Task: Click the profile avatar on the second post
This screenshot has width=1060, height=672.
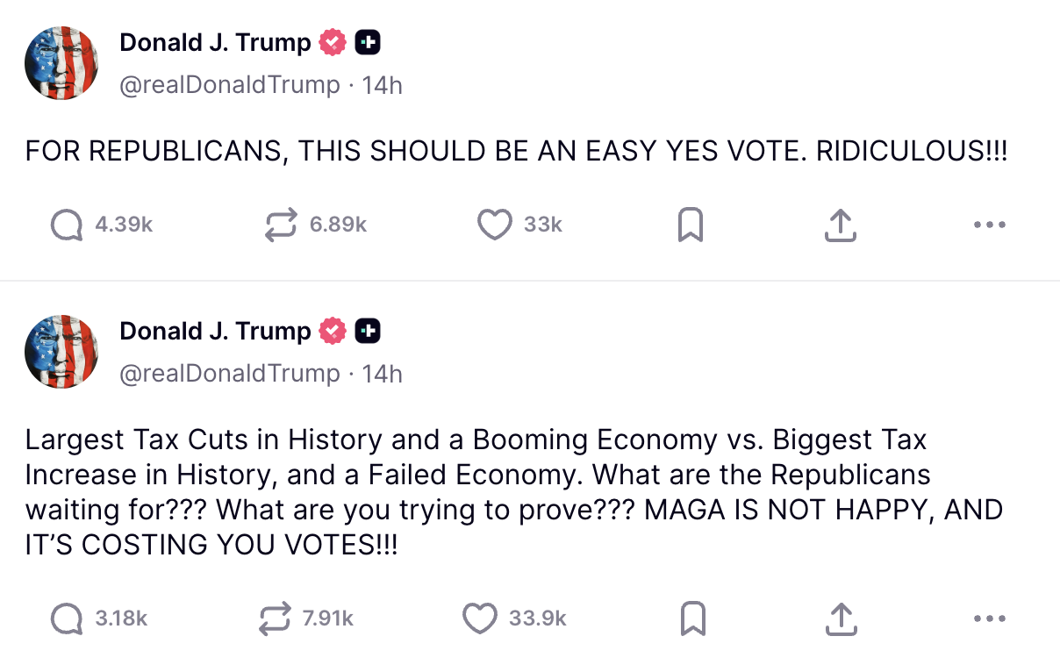Action: click(61, 351)
